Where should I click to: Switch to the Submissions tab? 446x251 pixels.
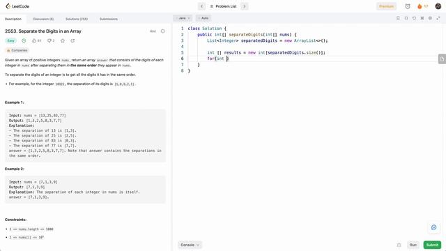(x=109, y=19)
